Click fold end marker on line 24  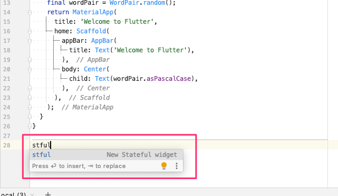pyautogui.click(x=30, y=107)
